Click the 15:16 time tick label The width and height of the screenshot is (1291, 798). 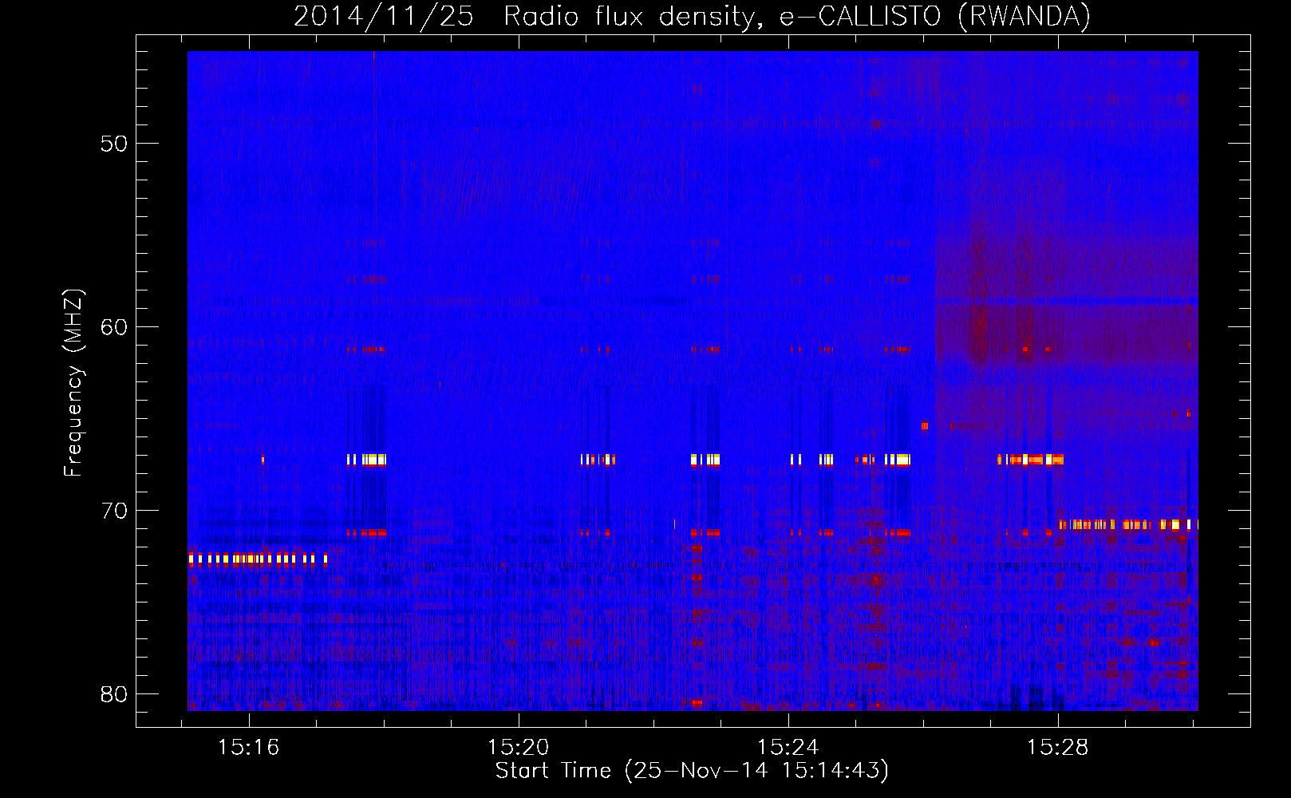coord(249,748)
